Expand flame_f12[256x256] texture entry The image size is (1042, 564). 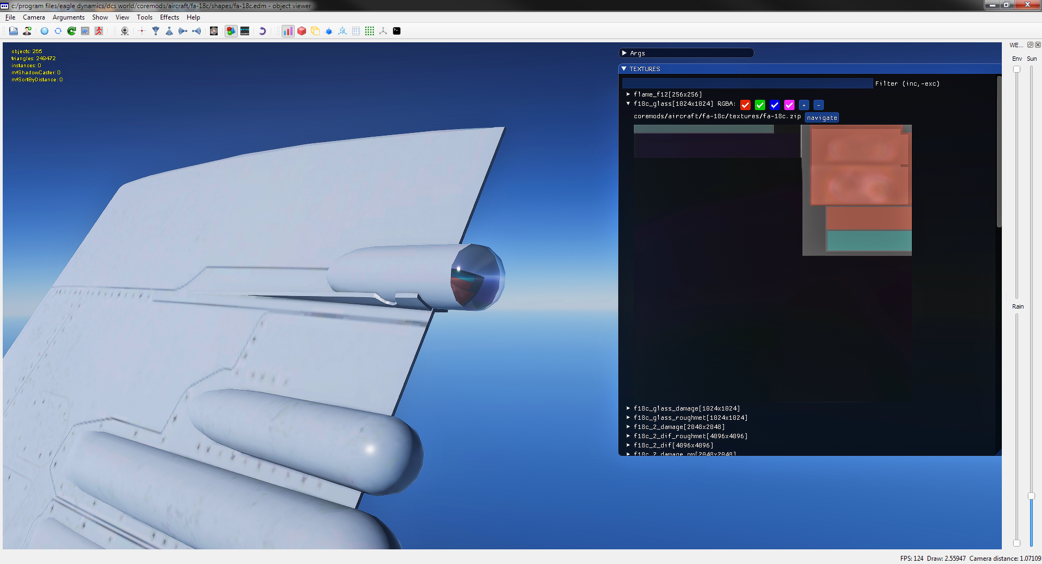click(x=628, y=94)
